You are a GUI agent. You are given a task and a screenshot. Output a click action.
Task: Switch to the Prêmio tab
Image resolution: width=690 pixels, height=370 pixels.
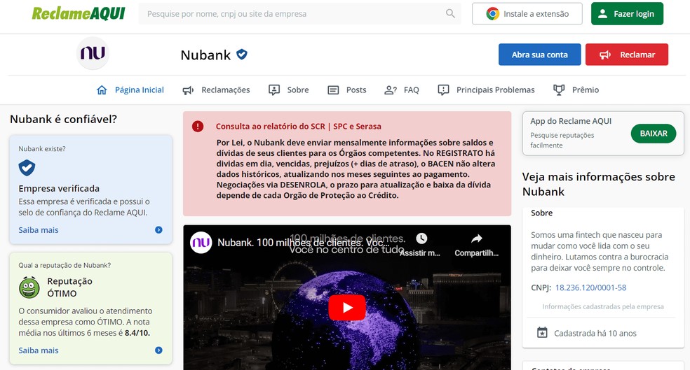pos(576,90)
